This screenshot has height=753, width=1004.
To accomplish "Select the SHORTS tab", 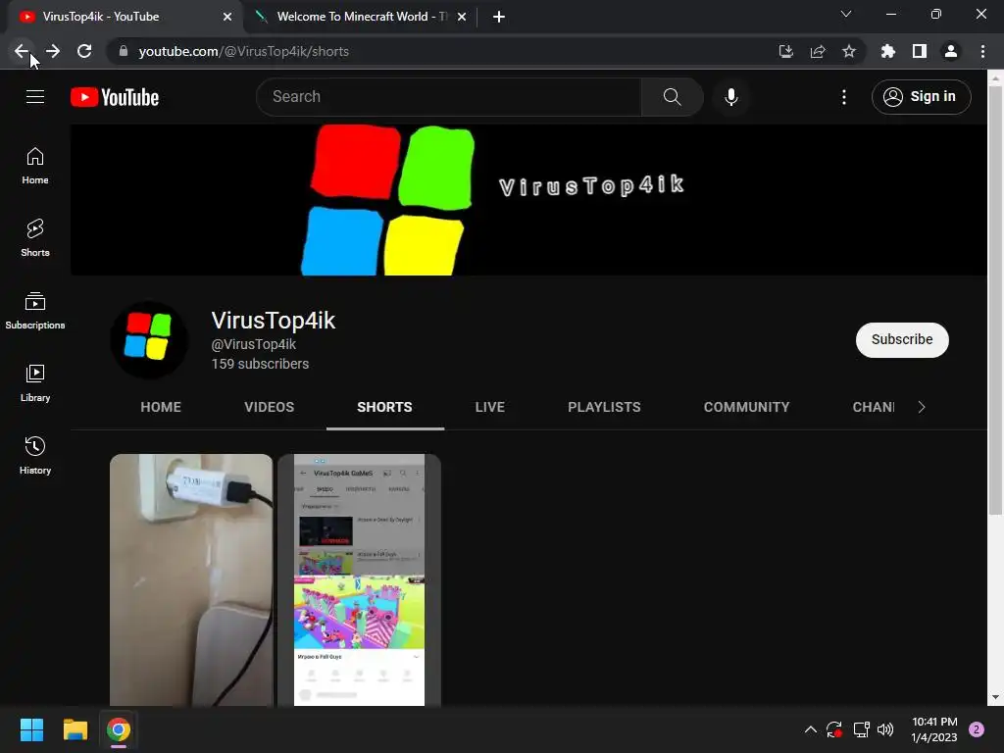I will (384, 407).
